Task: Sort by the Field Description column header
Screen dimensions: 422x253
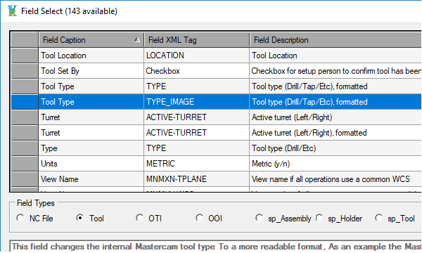Action: pos(335,40)
